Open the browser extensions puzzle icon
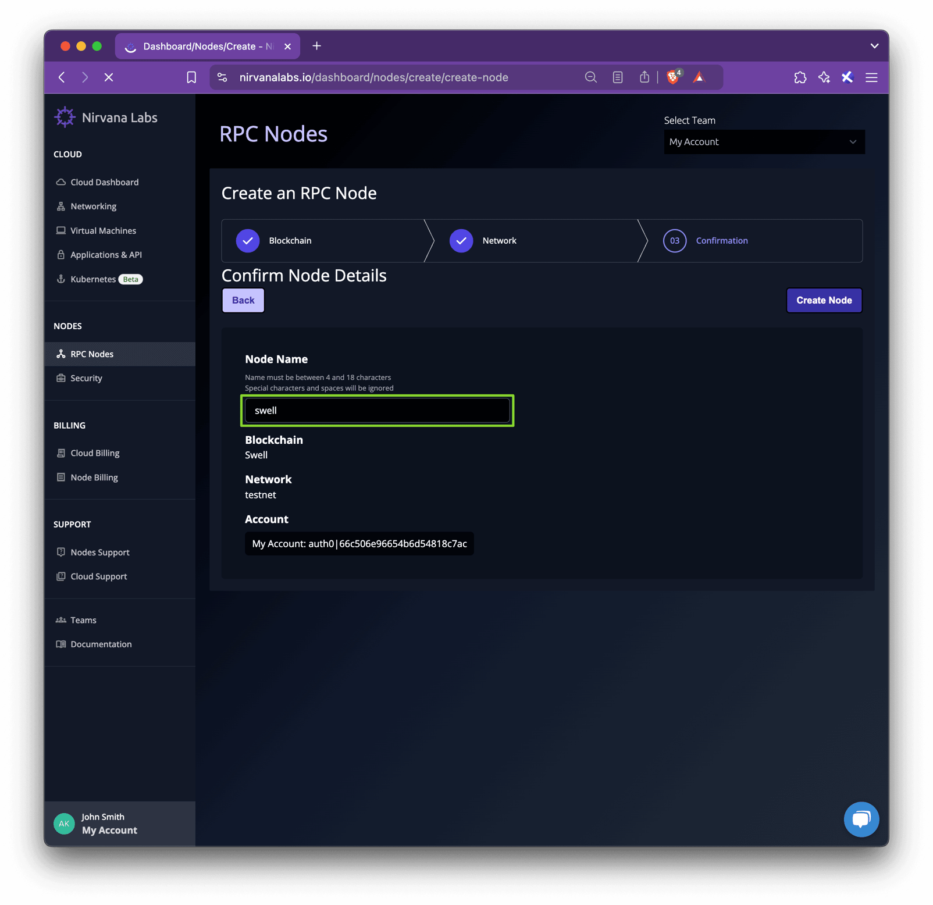The height and width of the screenshot is (905, 933). tap(800, 77)
